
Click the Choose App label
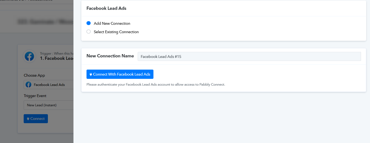34,75
